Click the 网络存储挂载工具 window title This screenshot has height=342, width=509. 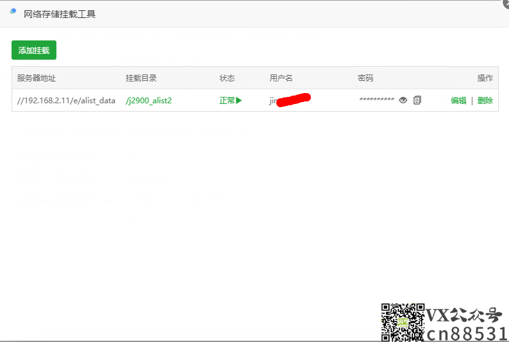pyautogui.click(x=60, y=14)
